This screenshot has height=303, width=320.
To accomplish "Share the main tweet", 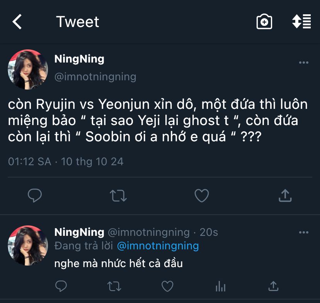I will tap(285, 196).
